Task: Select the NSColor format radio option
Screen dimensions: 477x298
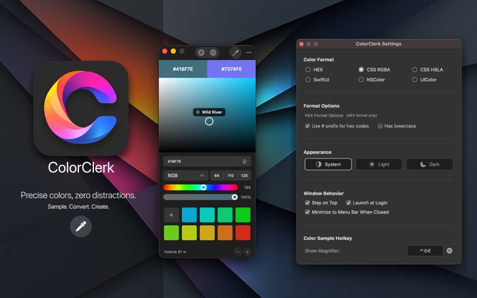Action: click(x=361, y=79)
